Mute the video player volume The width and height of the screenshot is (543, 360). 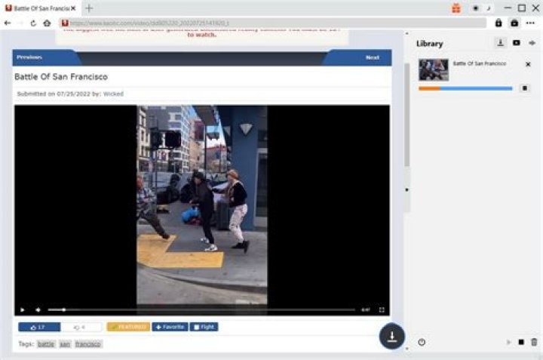[38, 309]
